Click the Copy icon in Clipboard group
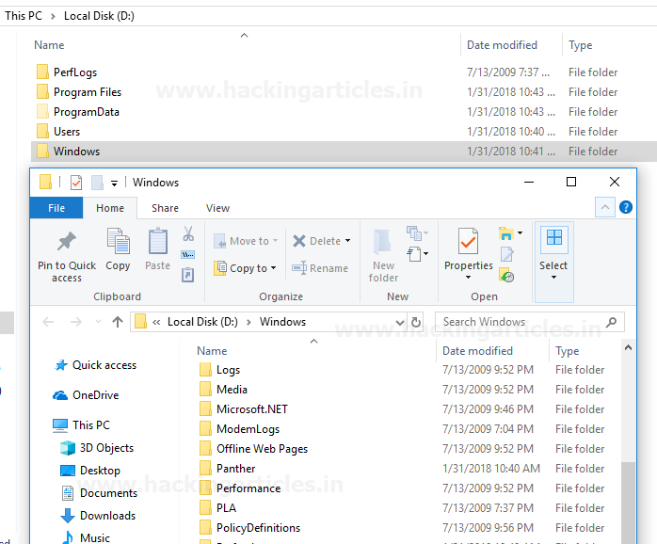 click(x=118, y=241)
